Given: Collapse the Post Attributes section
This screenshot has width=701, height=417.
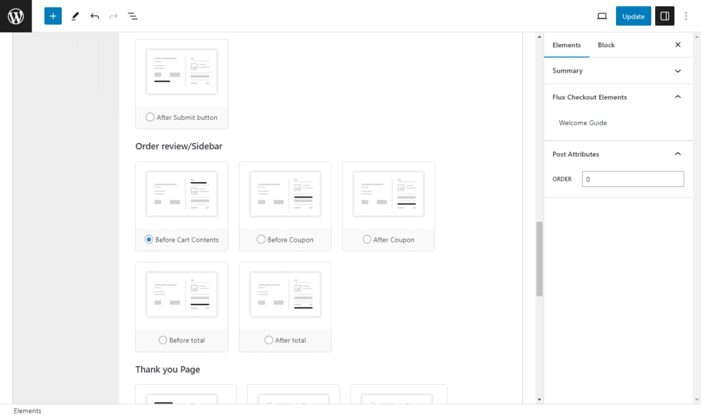Looking at the screenshot, I should click(678, 153).
